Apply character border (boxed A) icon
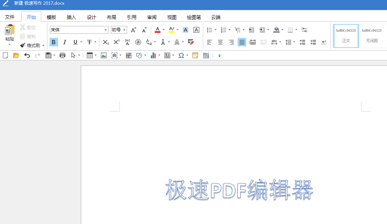 196,30
